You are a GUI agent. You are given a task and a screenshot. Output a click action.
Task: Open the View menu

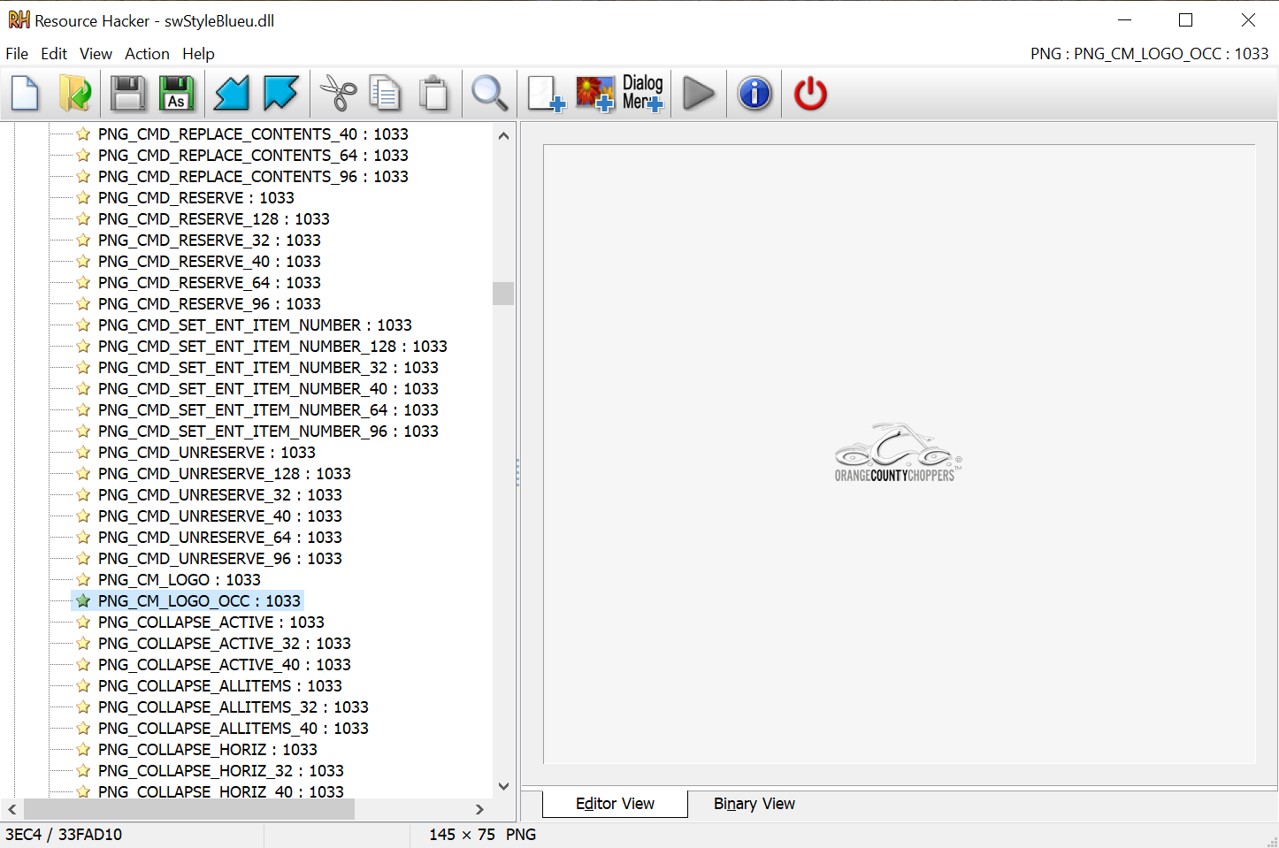coord(96,54)
